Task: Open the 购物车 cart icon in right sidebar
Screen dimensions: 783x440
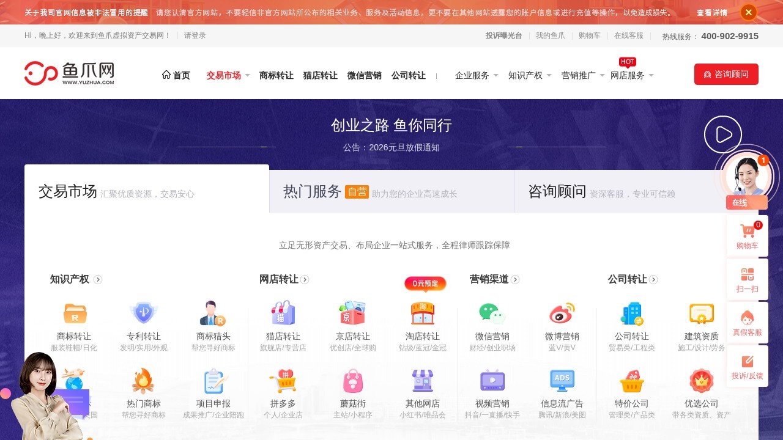Action: (x=747, y=235)
